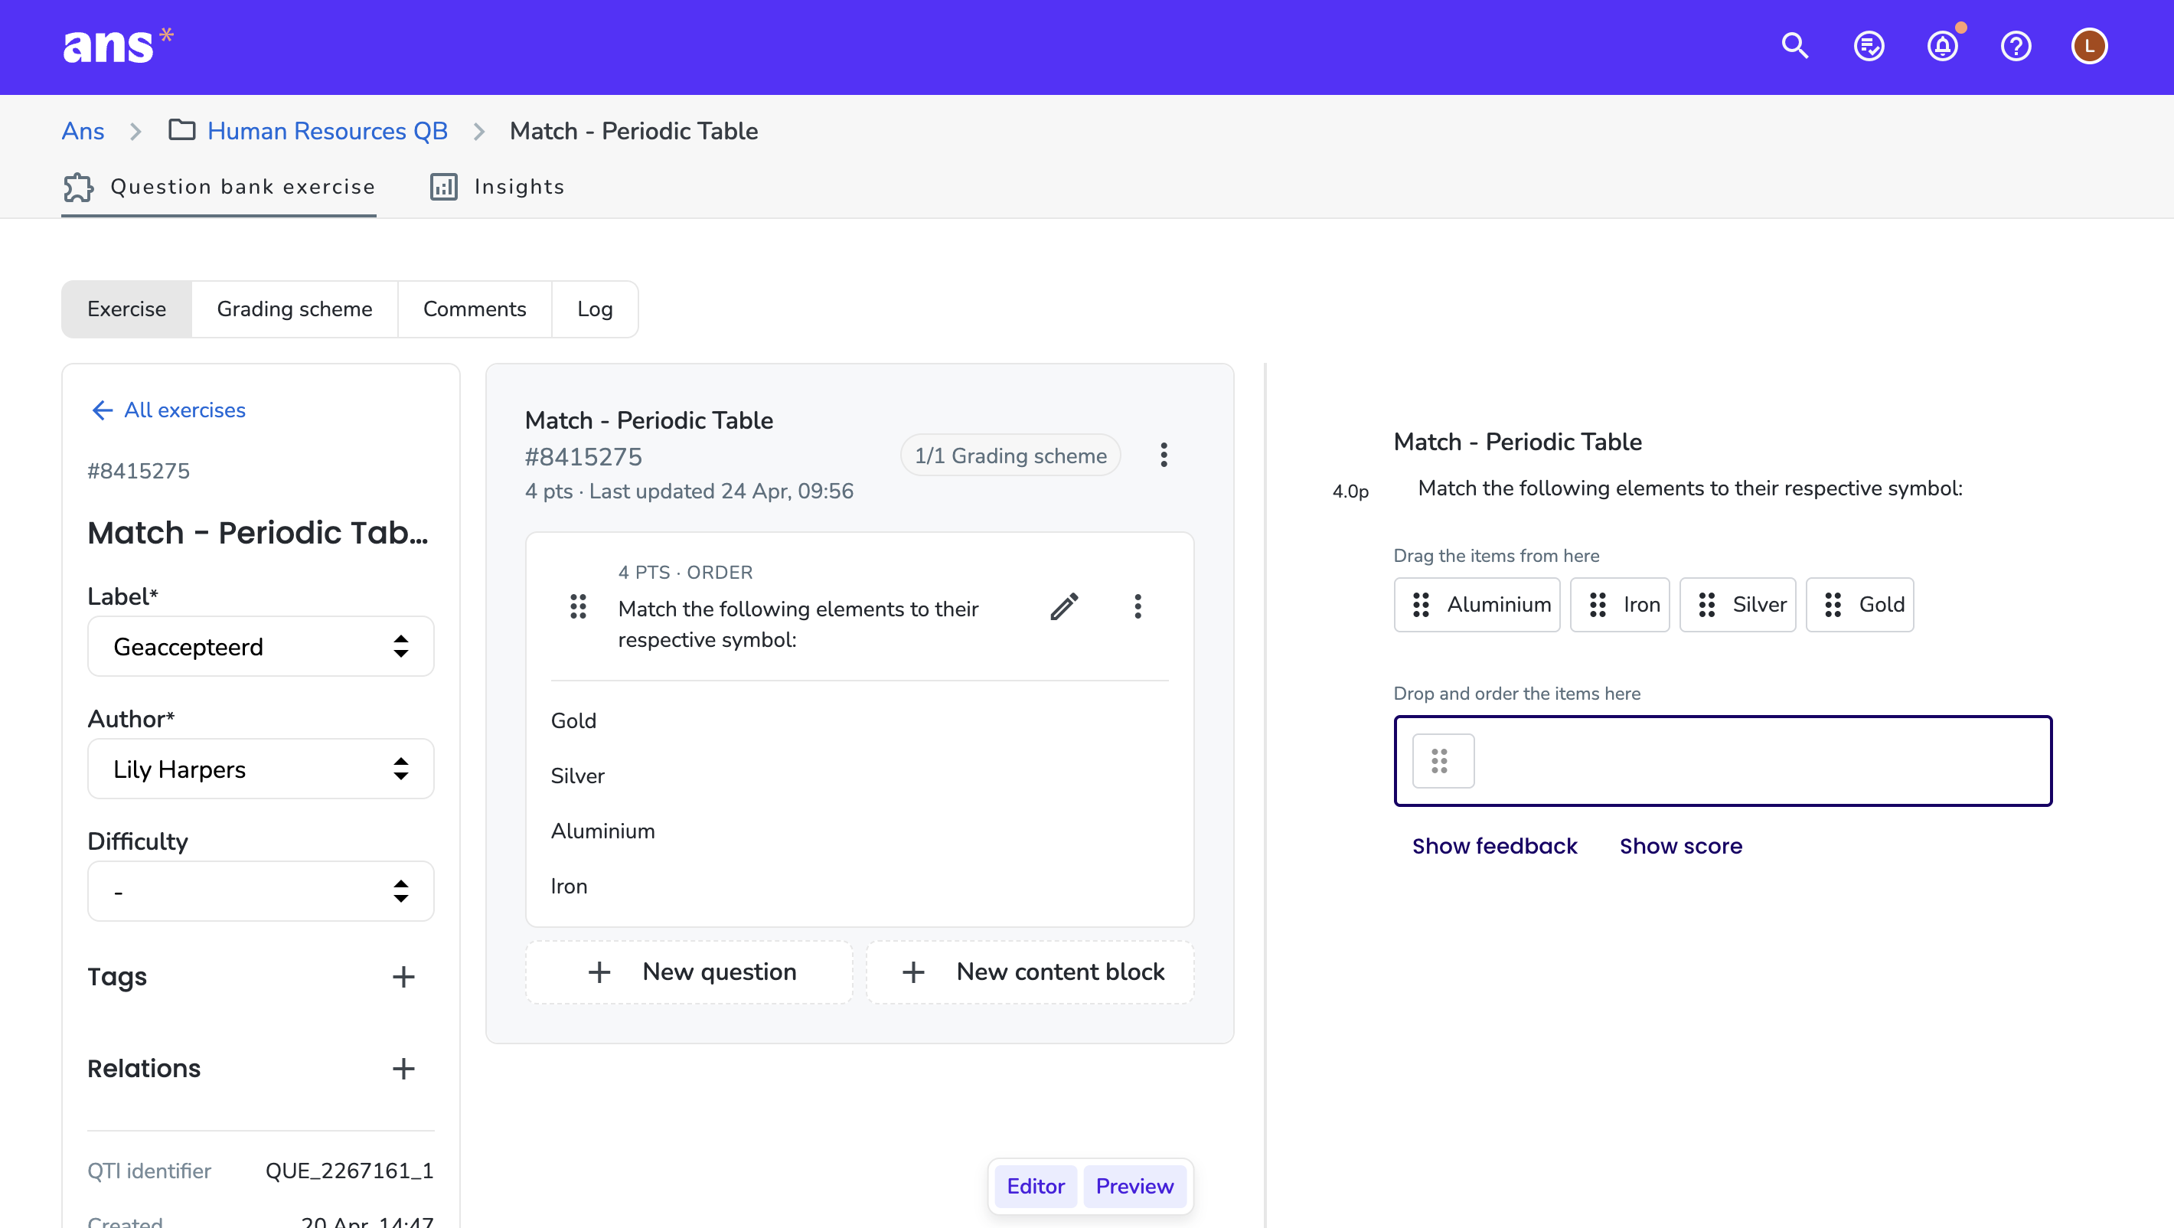The height and width of the screenshot is (1228, 2174).
Task: Click the drop and order items zone
Action: click(1722, 761)
